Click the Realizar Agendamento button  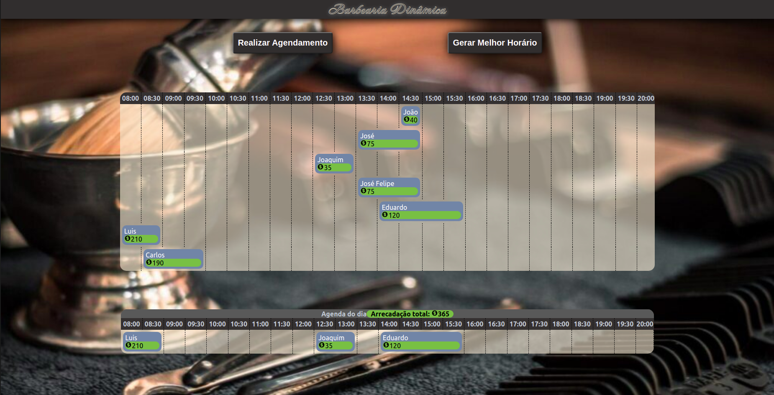coord(283,43)
